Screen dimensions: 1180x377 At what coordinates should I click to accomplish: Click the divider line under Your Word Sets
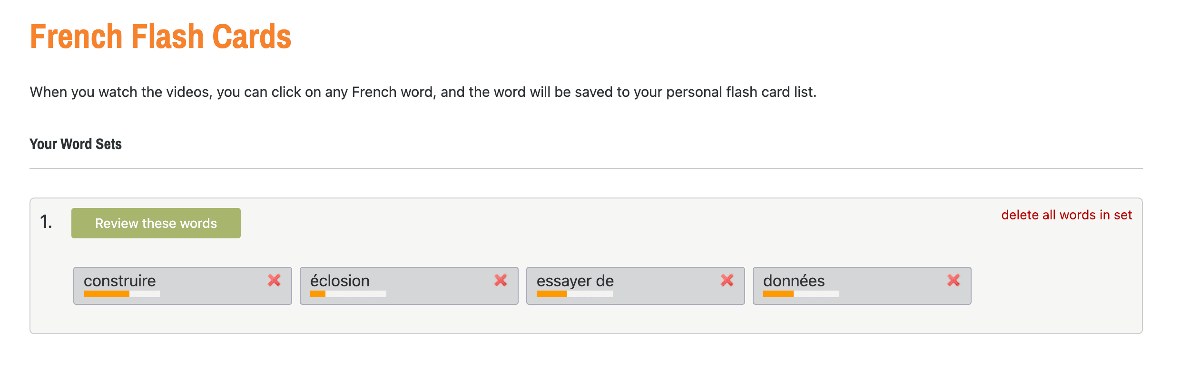586,169
